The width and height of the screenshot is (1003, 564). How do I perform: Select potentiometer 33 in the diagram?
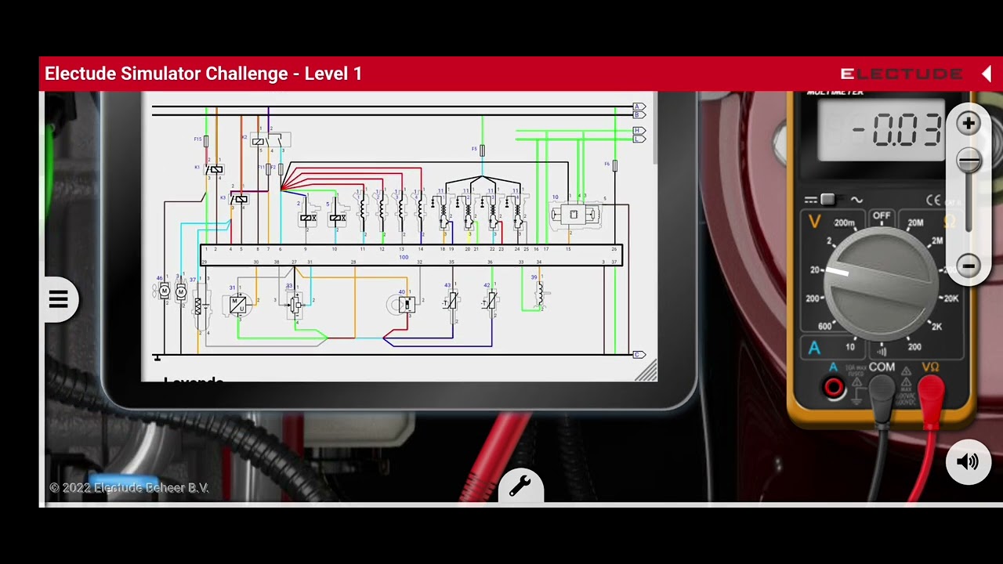[294, 304]
